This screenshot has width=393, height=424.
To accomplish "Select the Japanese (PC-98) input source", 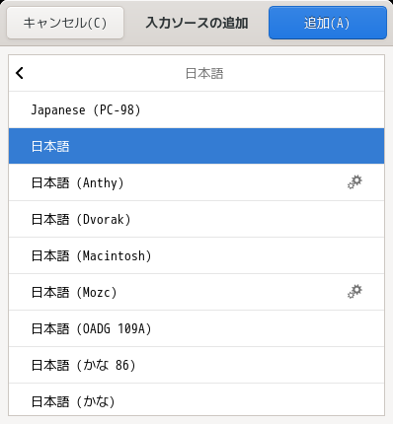I will tap(196, 109).
